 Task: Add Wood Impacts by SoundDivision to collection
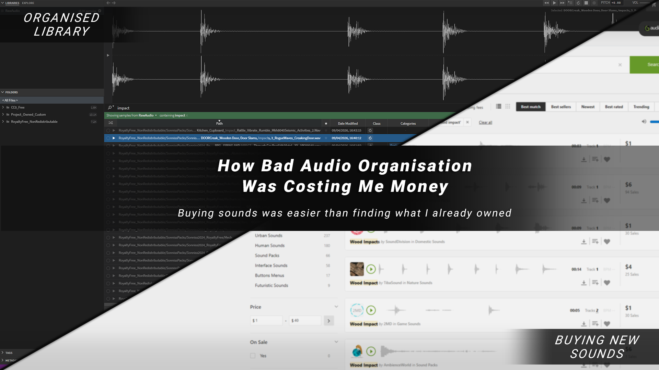(595, 242)
